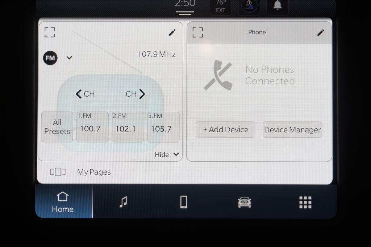The image size is (371, 247).
Task: Open notifications bell icon
Action: click(x=277, y=6)
